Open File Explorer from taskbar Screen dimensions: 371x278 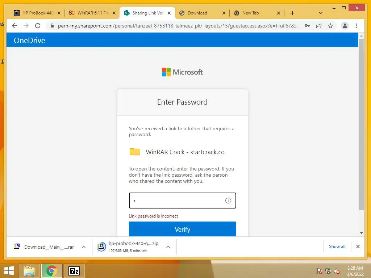[x=29, y=271]
